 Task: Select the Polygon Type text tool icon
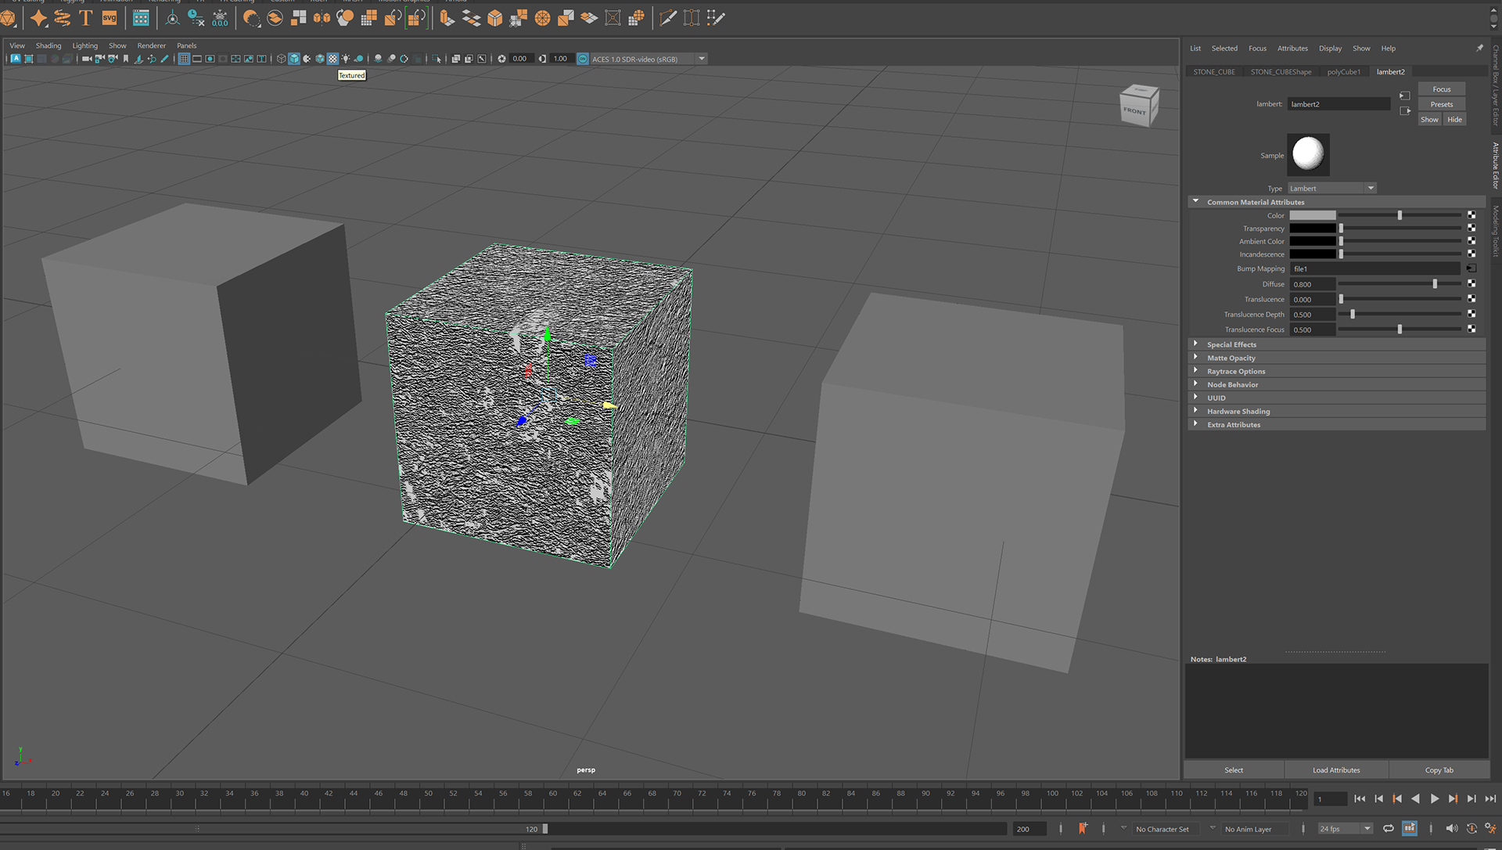tap(86, 17)
